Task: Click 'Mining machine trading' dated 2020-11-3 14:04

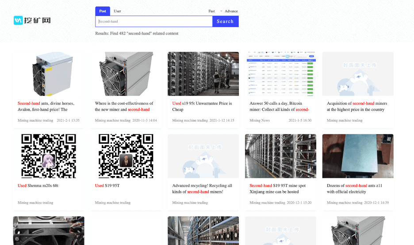Action: [113, 120]
